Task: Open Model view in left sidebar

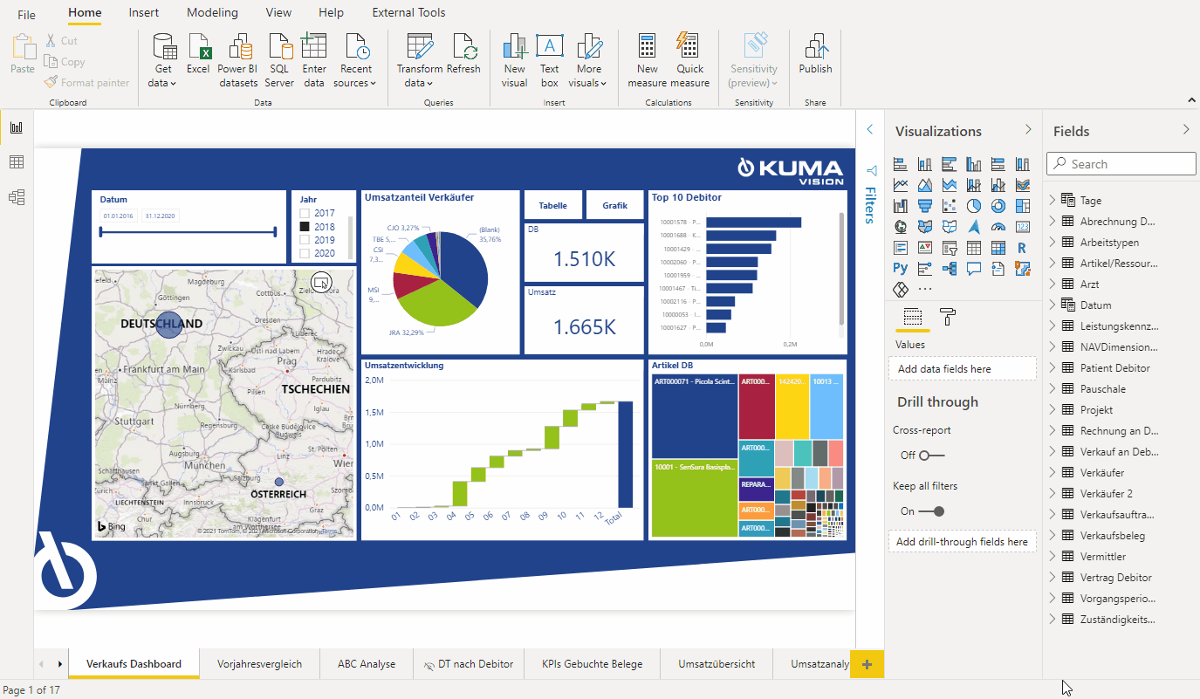Action: point(17,197)
